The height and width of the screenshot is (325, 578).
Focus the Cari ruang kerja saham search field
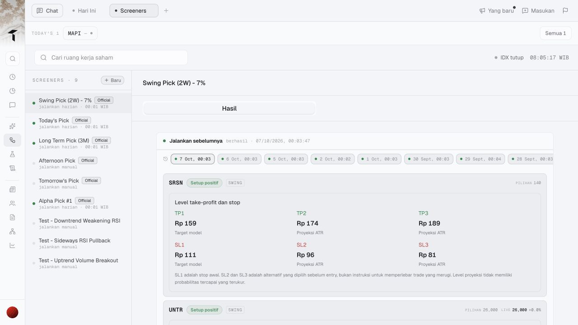click(111, 58)
